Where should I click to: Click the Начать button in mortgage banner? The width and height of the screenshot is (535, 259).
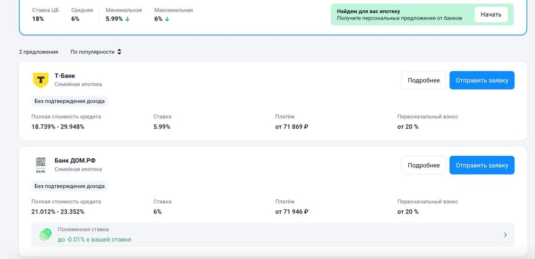[491, 14]
